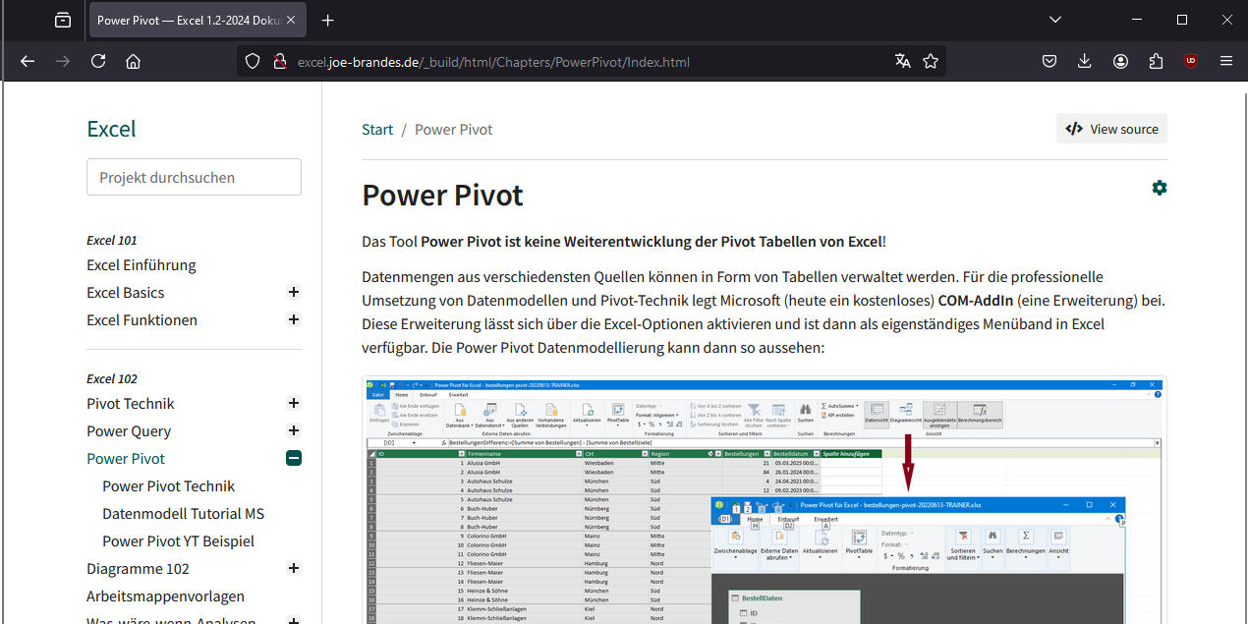Open Pivot Technik sidebar entry
Viewport: 1248px width, 624px height.
(131, 404)
